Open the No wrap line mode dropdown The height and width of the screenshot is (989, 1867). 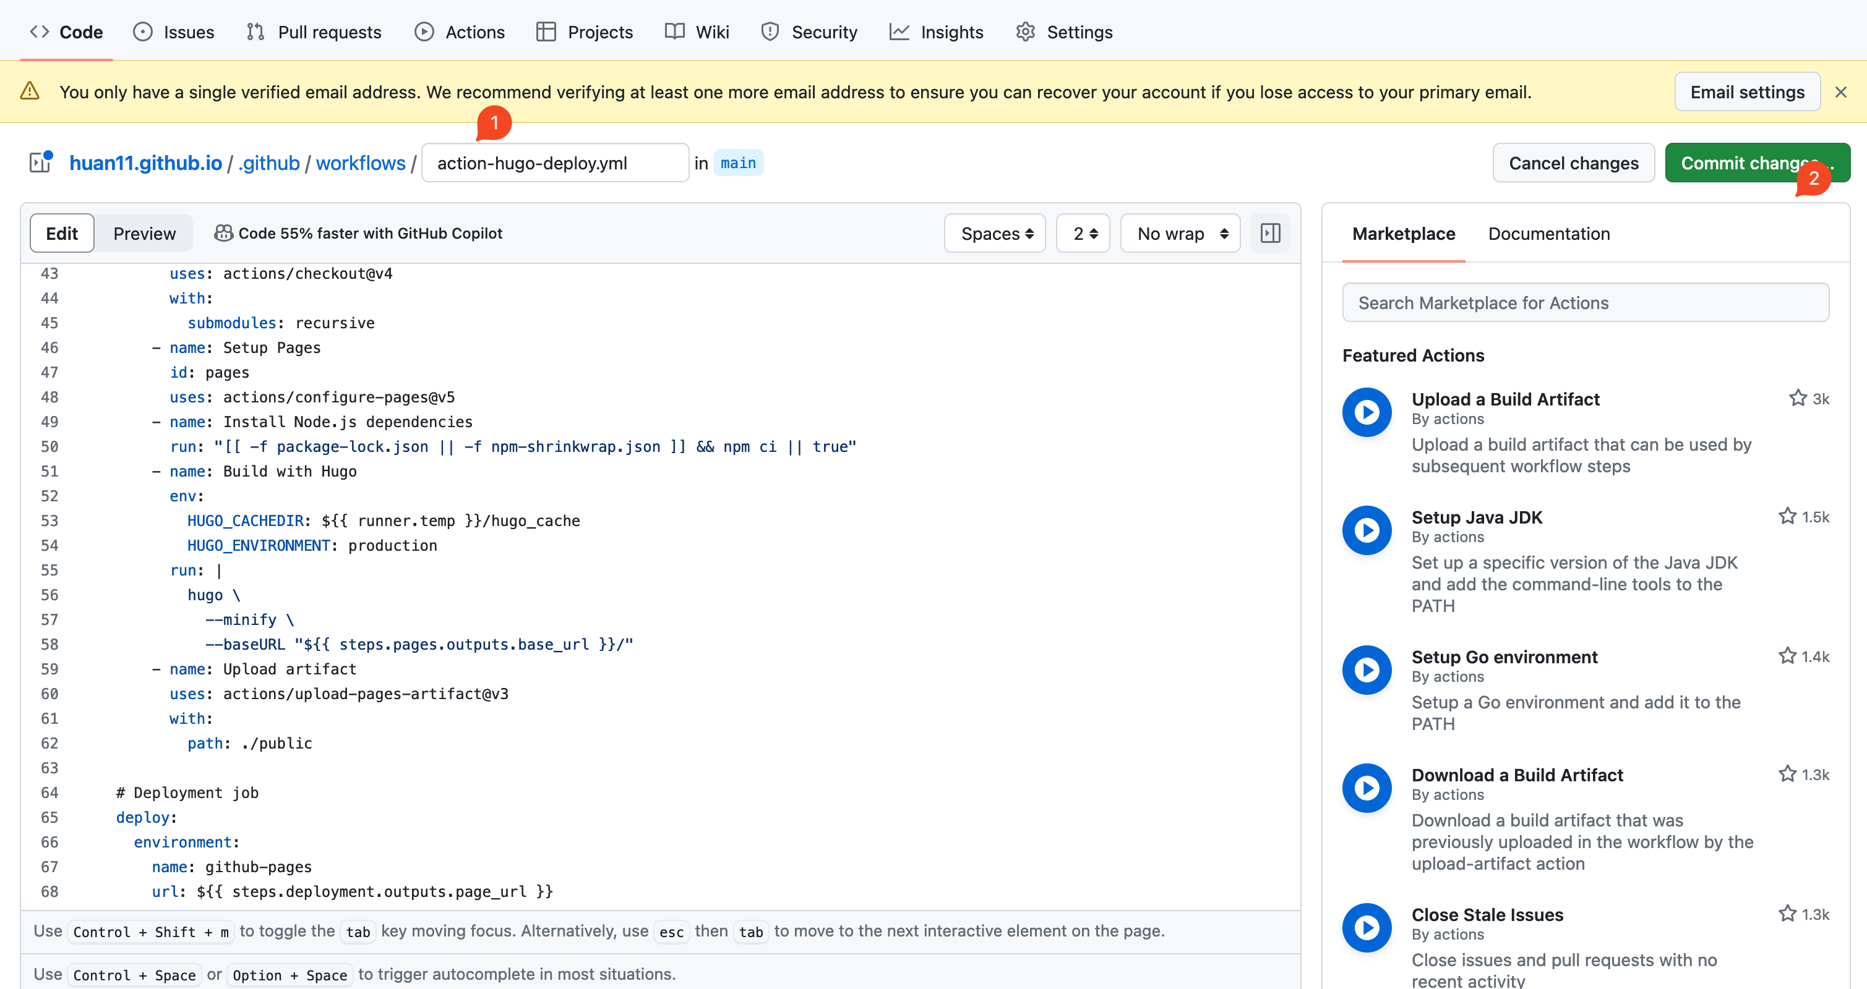1181,233
